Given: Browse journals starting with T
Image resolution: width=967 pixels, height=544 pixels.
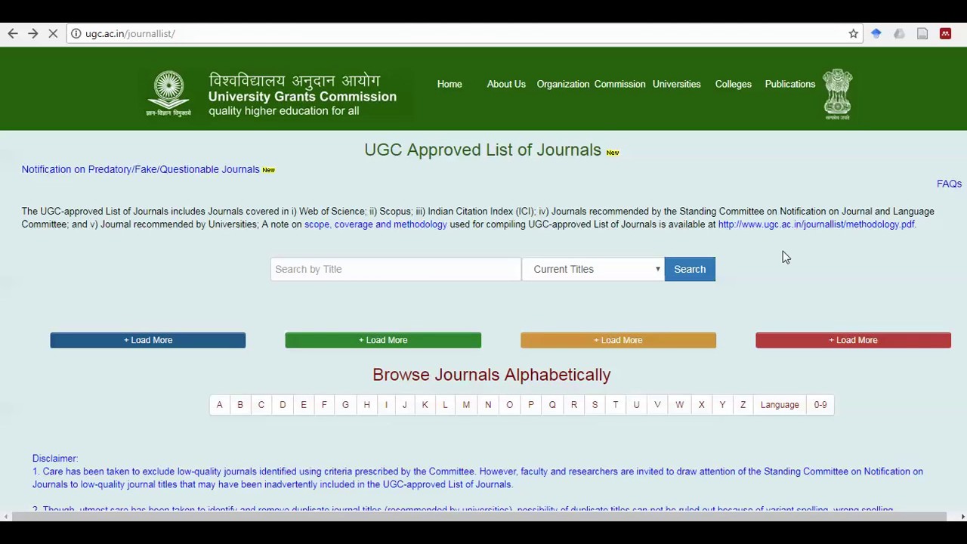Looking at the screenshot, I should coord(616,405).
